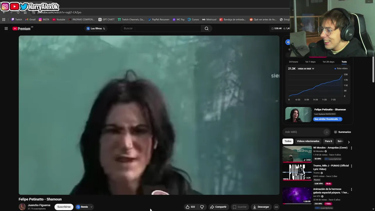The height and width of the screenshot is (211, 375).
Task: Select the 24 hours stats tab
Action: (x=293, y=62)
